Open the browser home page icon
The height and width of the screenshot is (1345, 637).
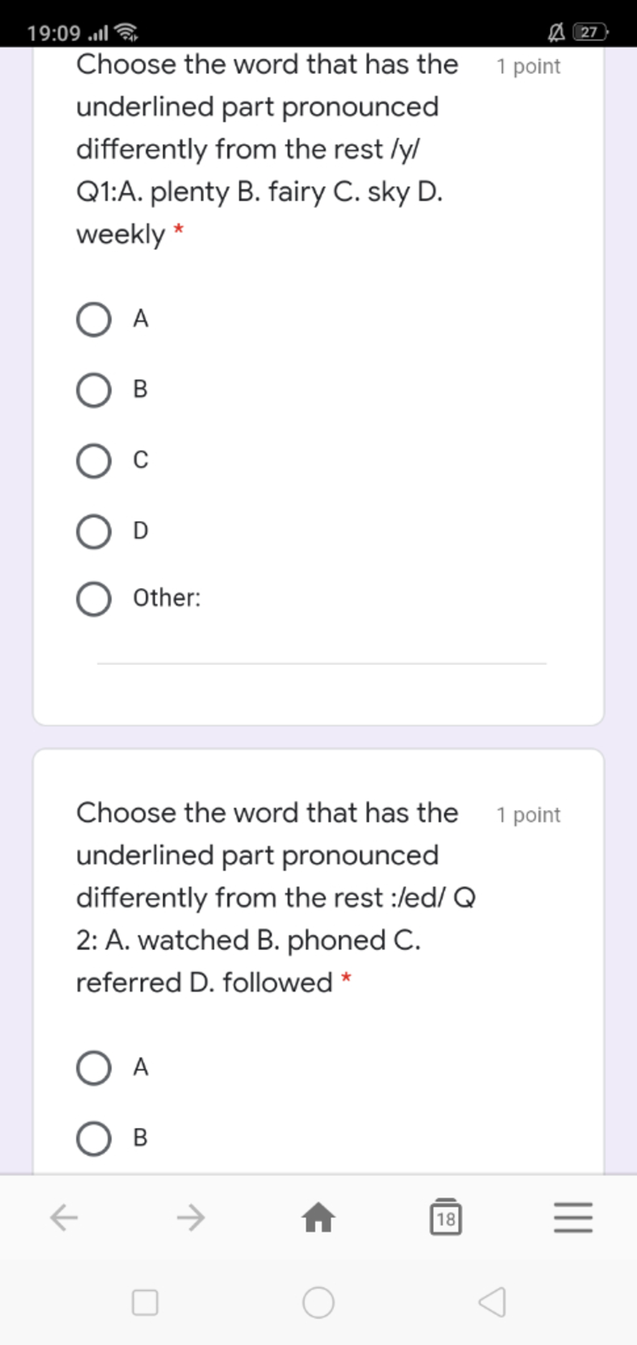click(318, 1217)
